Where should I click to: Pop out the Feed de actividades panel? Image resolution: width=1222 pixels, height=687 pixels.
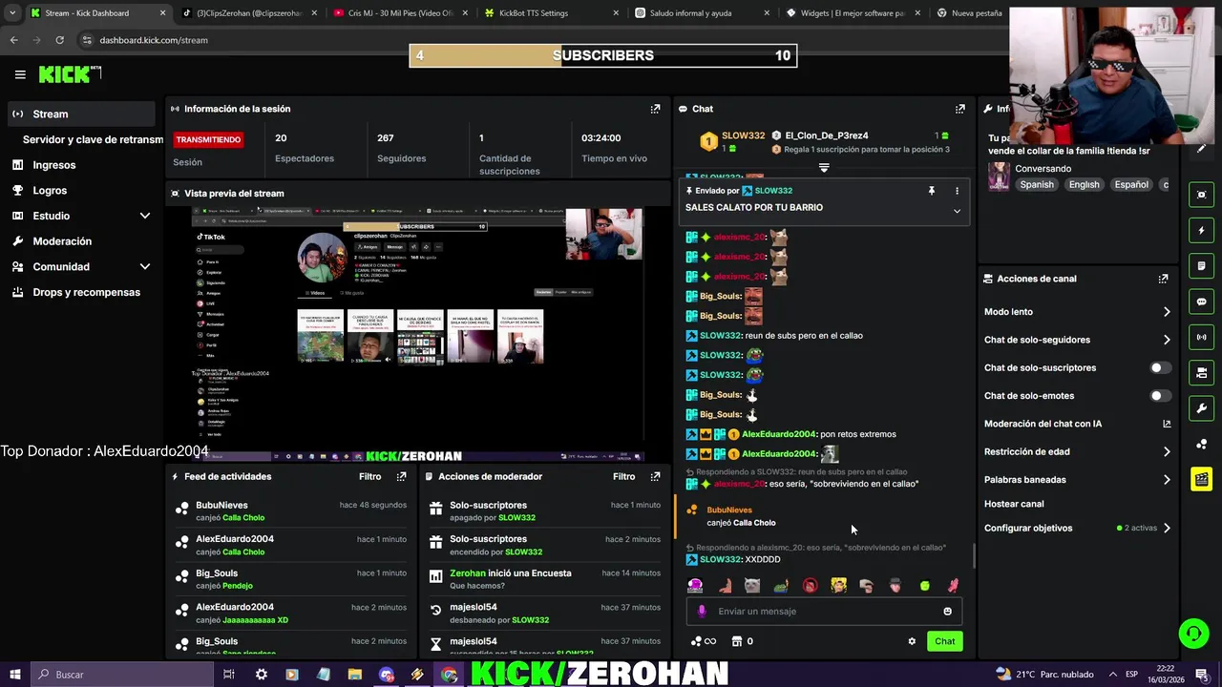coord(401,476)
